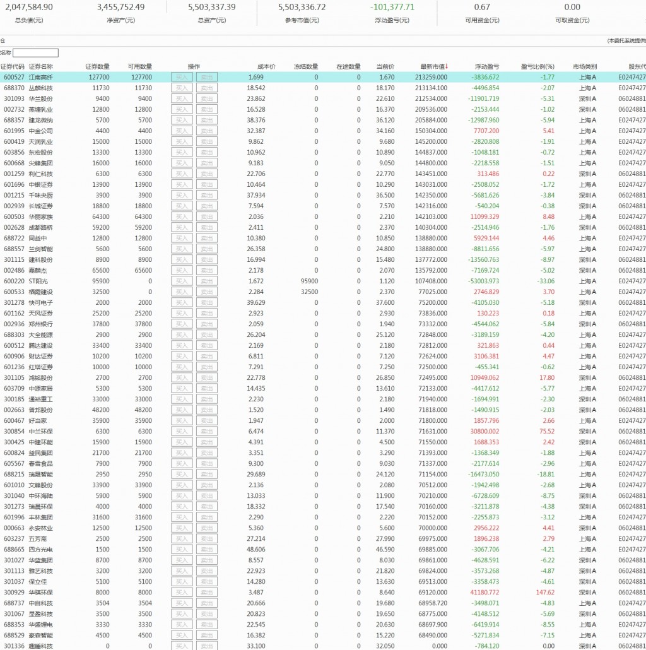The width and height of the screenshot is (646, 650).
Task: Sort by 冻结数量 column header
Action: [x=306, y=66]
